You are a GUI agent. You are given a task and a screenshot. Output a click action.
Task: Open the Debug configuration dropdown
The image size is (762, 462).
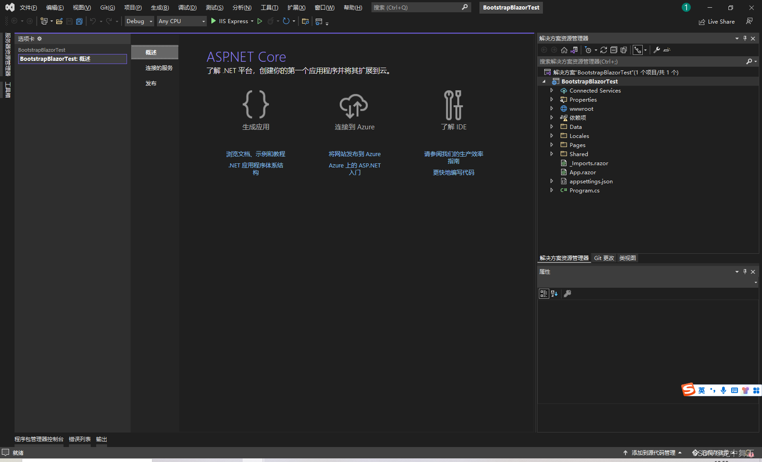coord(139,21)
